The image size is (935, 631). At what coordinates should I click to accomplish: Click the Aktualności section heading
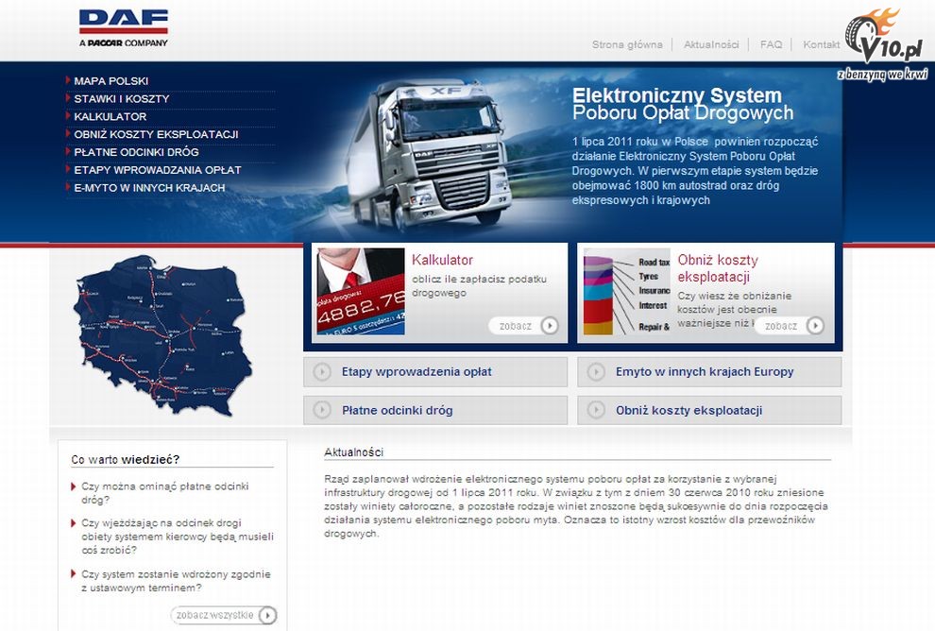tap(353, 452)
